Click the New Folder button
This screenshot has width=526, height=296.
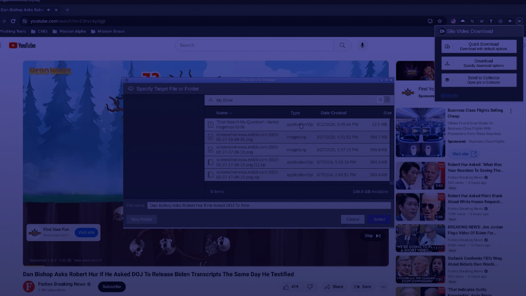coord(142,219)
